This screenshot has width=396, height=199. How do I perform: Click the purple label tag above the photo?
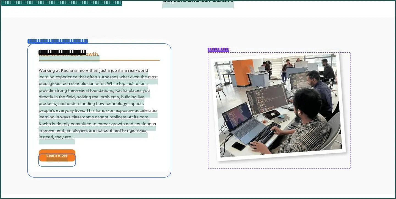tap(218, 50)
